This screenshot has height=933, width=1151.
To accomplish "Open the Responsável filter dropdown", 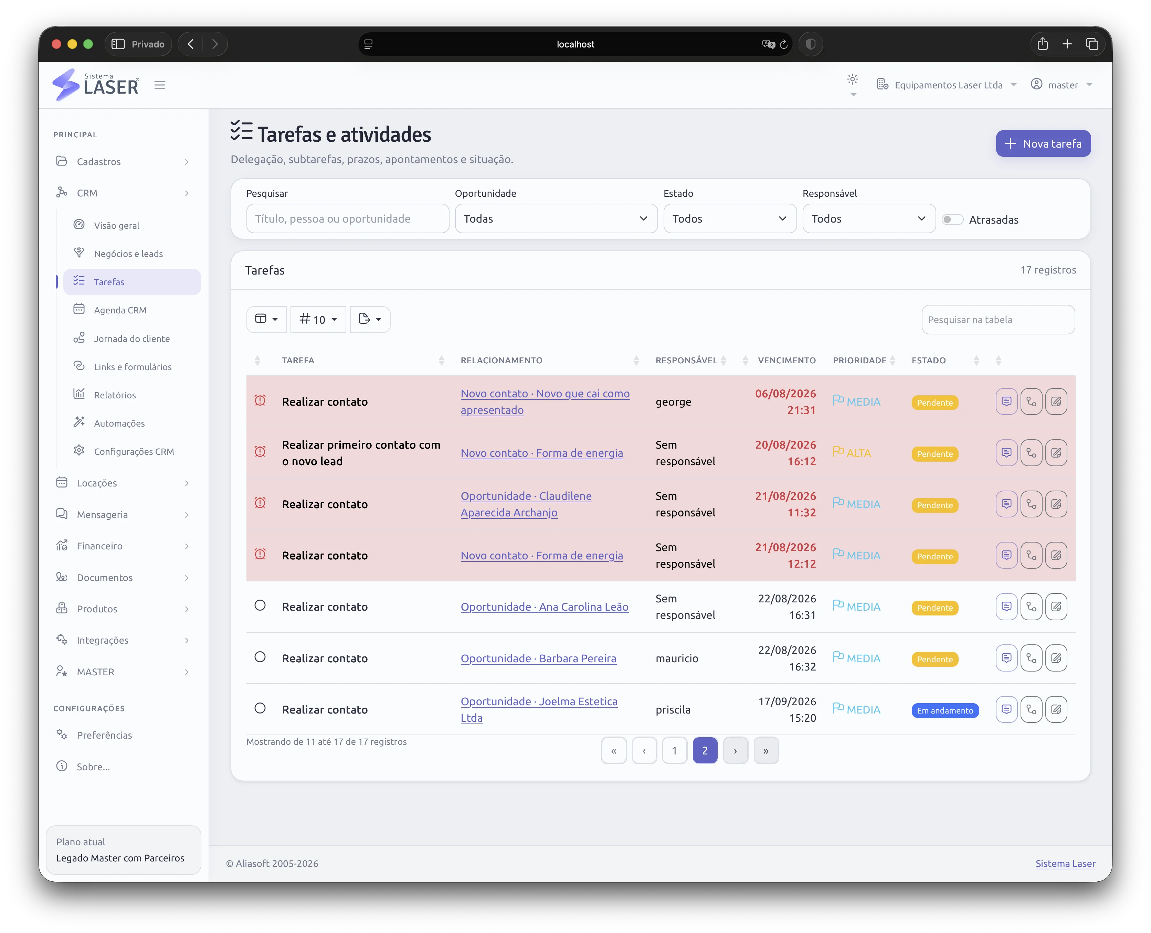I will (x=869, y=219).
